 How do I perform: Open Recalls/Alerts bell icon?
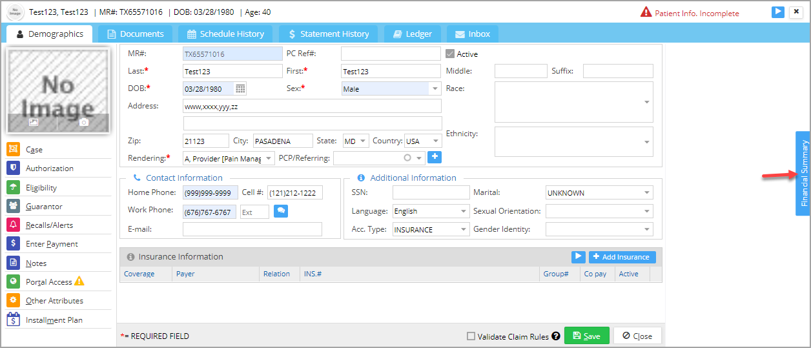pos(13,225)
